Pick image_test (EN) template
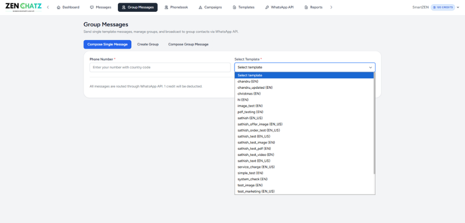The height and width of the screenshot is (223, 465). 304,106
